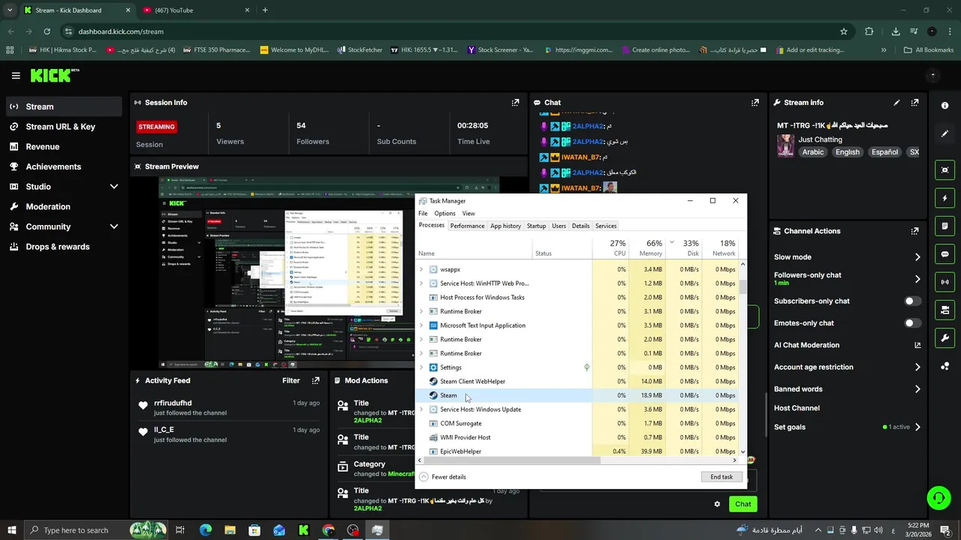Click the wrench icon in right rail
Viewport: 961px width, 540px height.
click(944, 338)
